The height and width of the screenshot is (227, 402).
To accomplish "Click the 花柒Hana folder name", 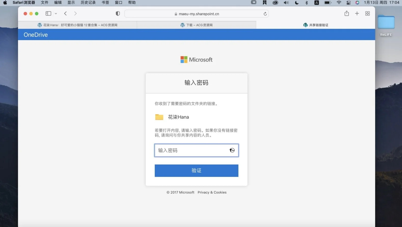I will tap(178, 117).
